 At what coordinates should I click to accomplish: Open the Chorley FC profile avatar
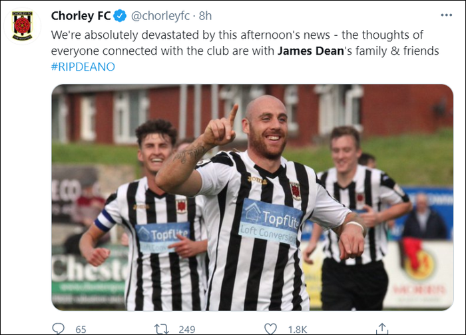[x=22, y=26]
